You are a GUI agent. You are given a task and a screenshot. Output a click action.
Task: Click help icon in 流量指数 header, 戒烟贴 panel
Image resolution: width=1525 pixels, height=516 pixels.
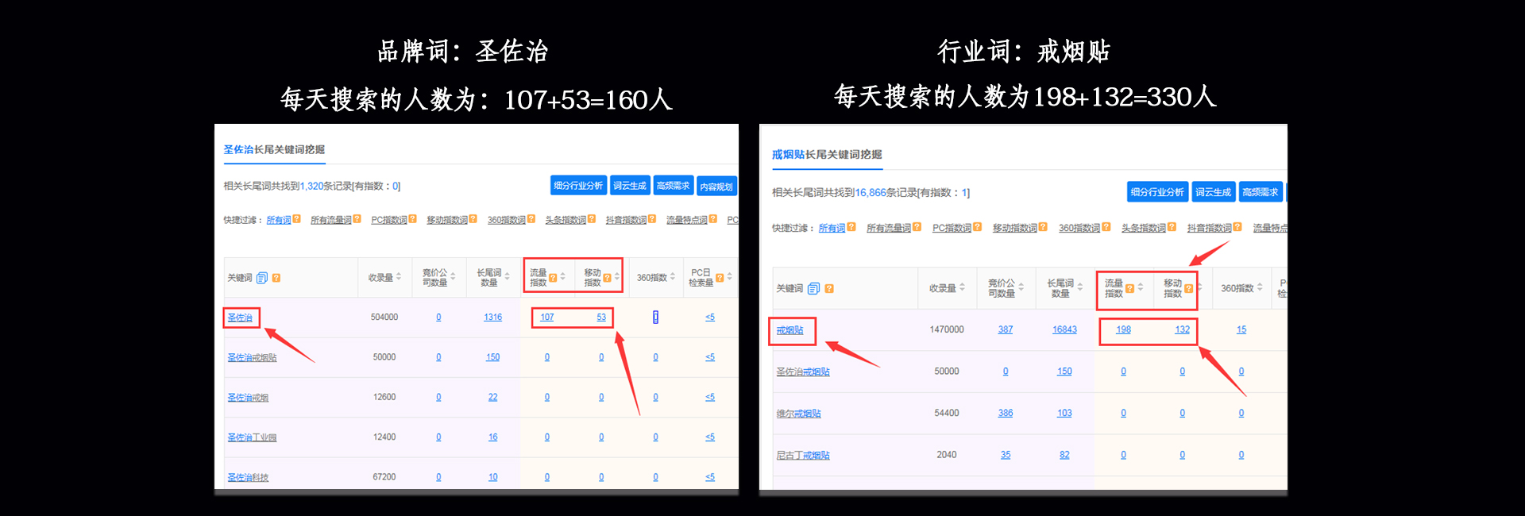tap(1129, 289)
